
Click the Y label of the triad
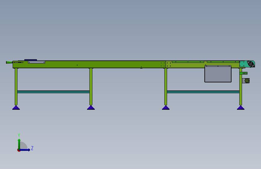pyautogui.click(x=19, y=135)
